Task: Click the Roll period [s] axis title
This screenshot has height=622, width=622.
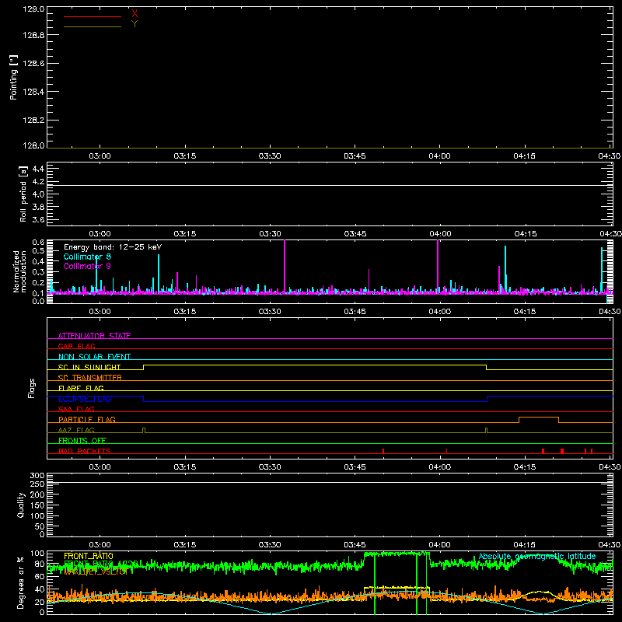Action: tap(23, 194)
